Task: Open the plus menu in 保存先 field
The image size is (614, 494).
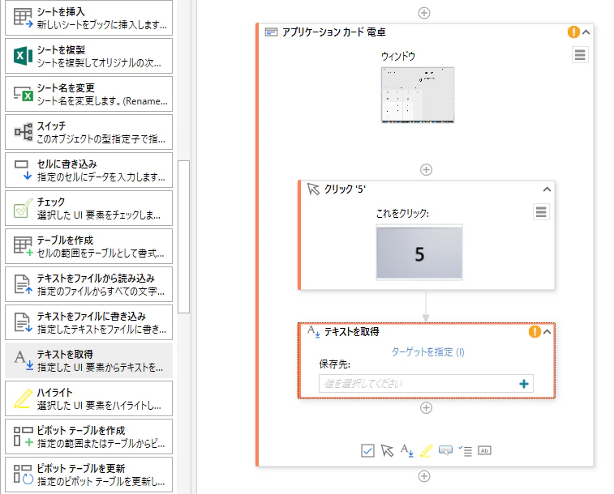Action: [x=523, y=384]
